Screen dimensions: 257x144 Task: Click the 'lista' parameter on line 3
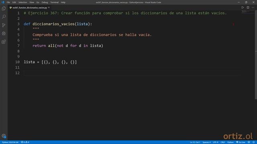82,24
